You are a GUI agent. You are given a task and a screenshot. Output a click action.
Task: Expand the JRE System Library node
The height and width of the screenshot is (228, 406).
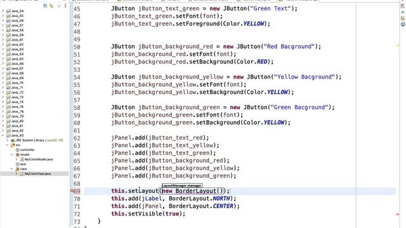point(7,140)
